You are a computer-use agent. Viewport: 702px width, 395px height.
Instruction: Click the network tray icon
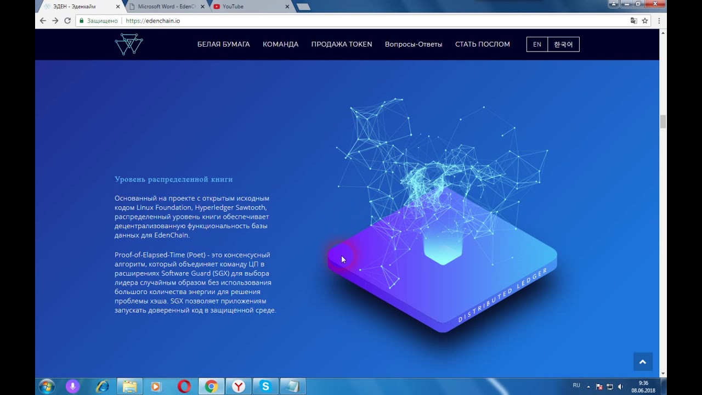pos(610,387)
